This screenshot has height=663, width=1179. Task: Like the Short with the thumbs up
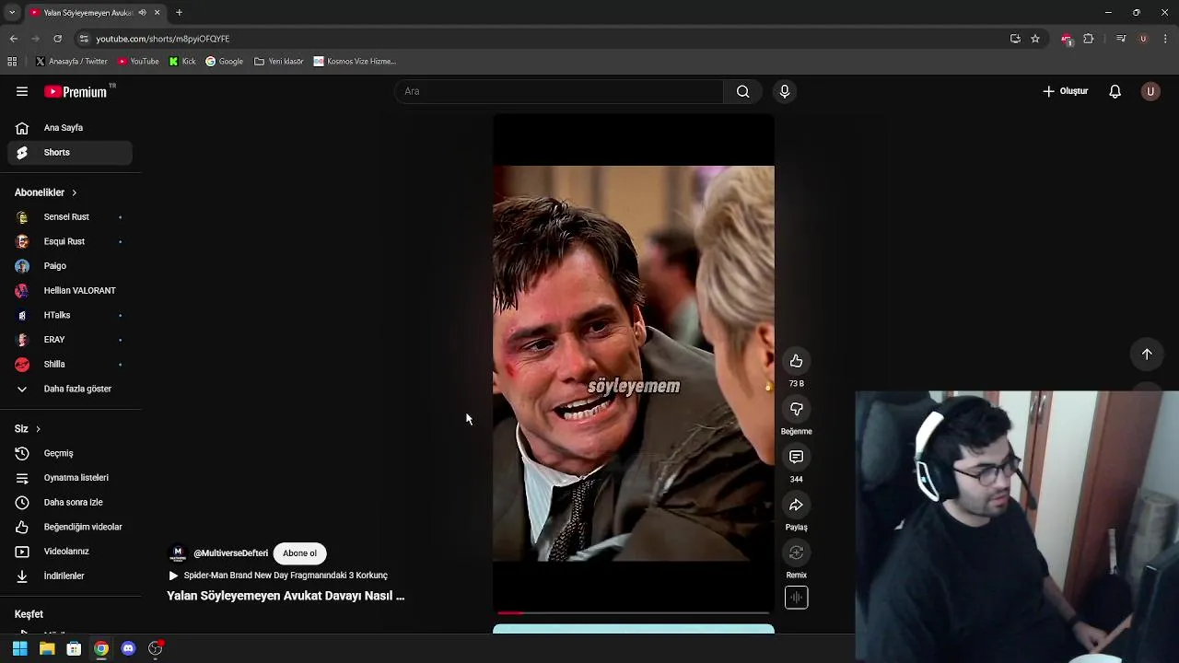click(796, 361)
